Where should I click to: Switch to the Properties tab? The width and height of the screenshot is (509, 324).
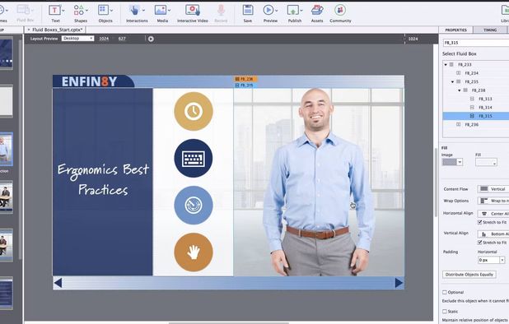click(x=455, y=30)
